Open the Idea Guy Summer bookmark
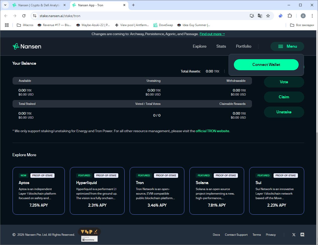 click(x=194, y=25)
